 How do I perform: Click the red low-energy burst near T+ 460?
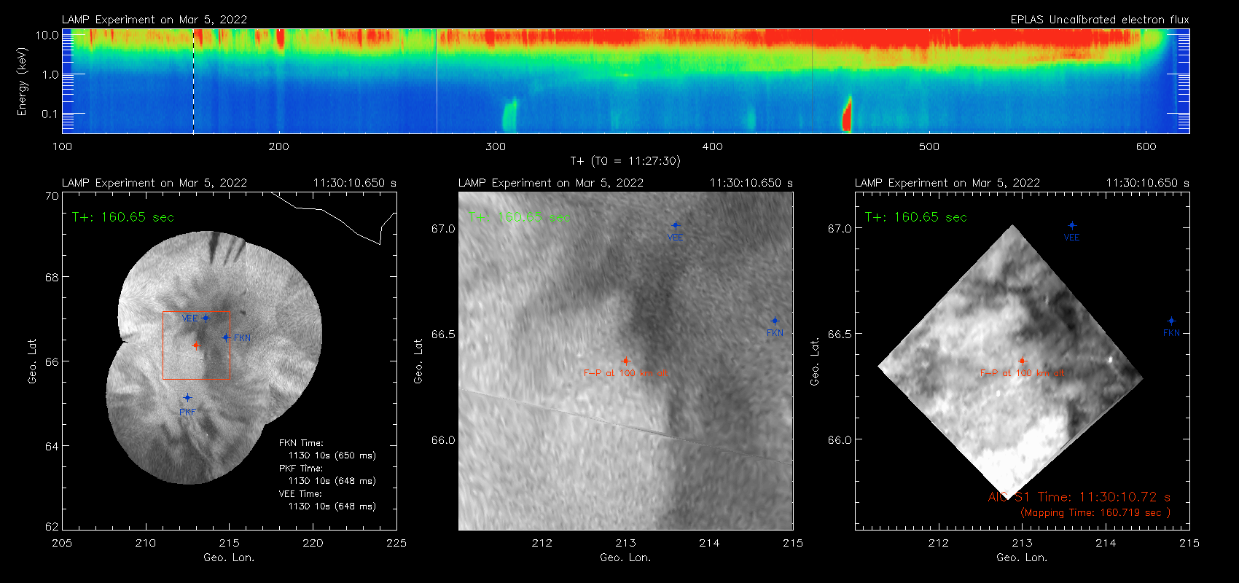click(847, 114)
